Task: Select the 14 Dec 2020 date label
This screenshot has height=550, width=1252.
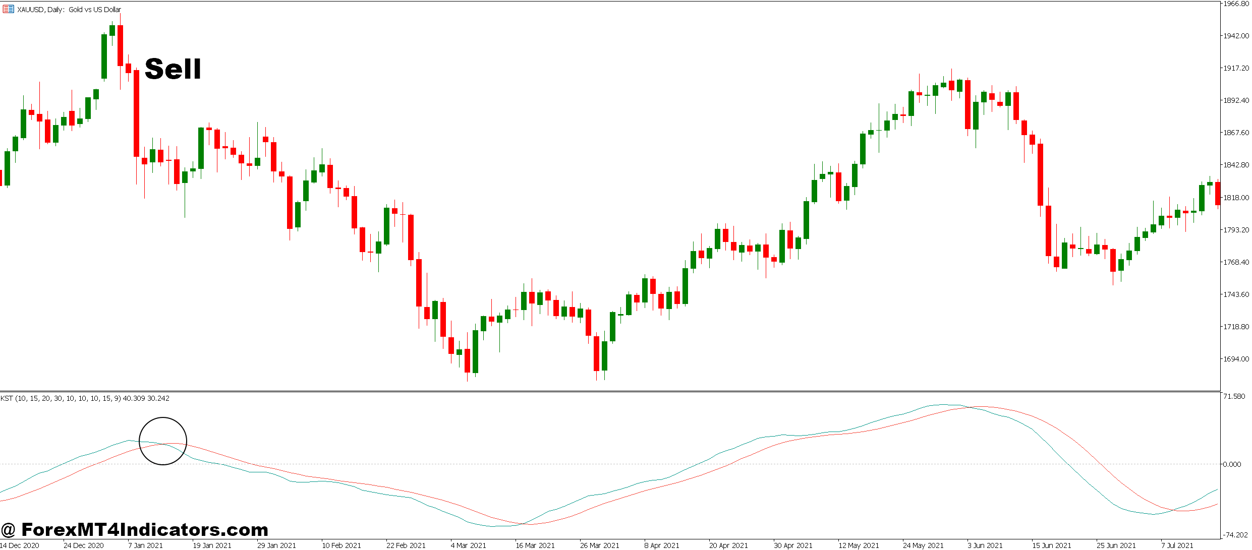Action: click(20, 545)
